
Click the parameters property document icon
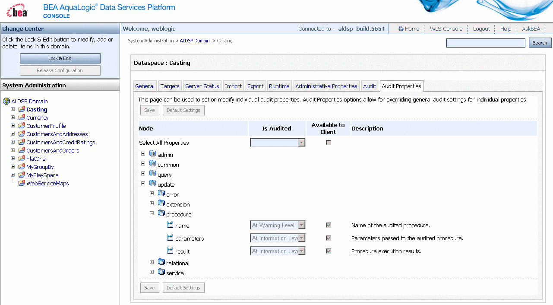171,237
